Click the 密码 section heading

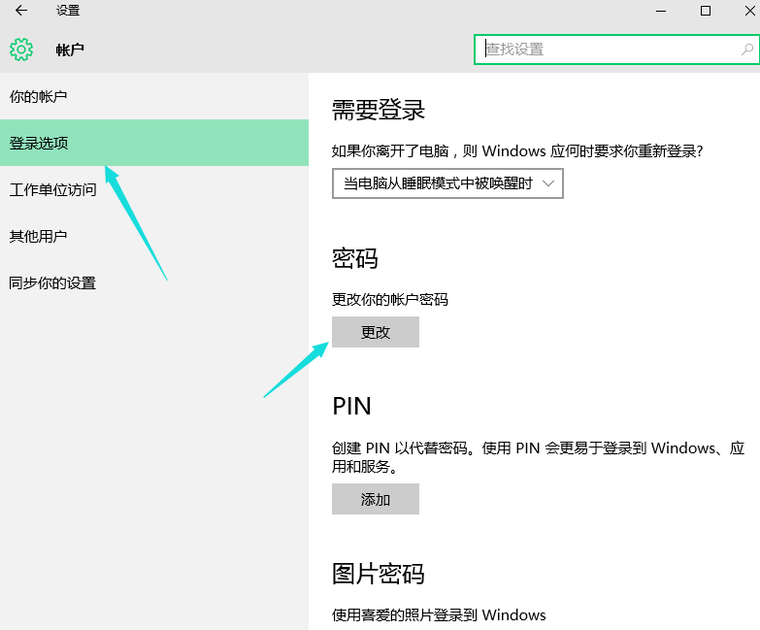pyautogui.click(x=354, y=258)
